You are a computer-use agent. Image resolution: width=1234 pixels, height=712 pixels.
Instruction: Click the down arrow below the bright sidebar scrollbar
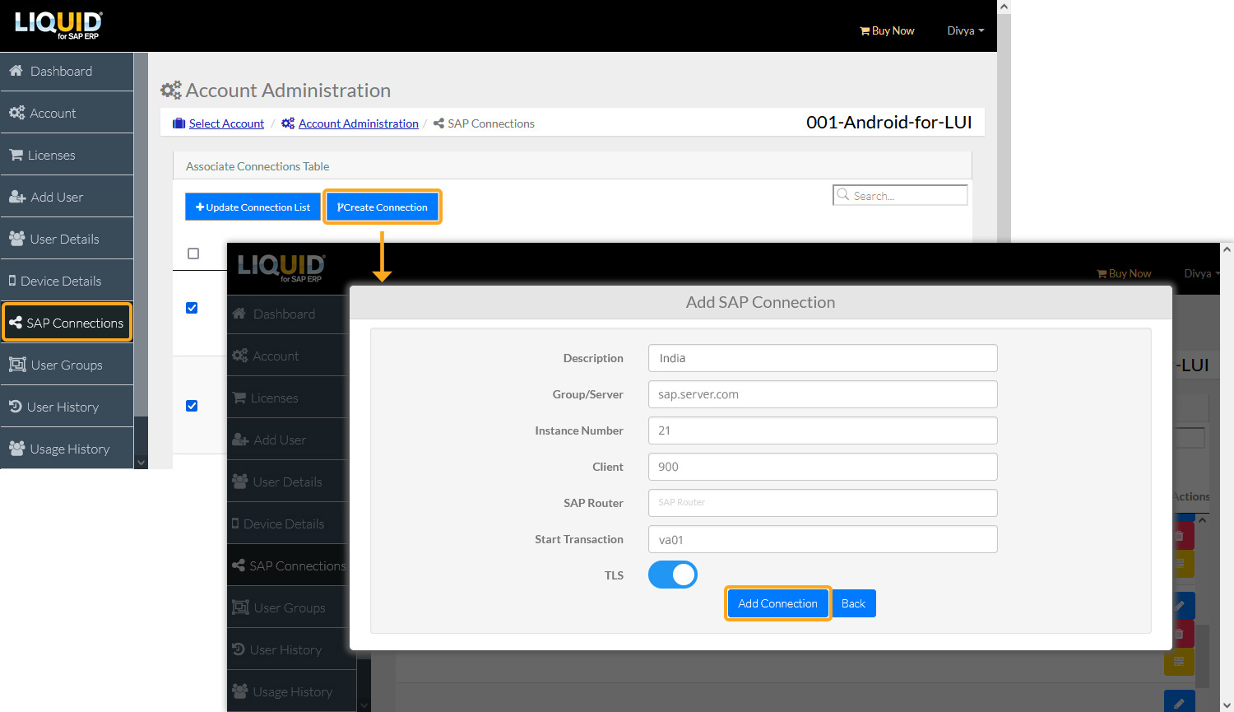pos(141,463)
